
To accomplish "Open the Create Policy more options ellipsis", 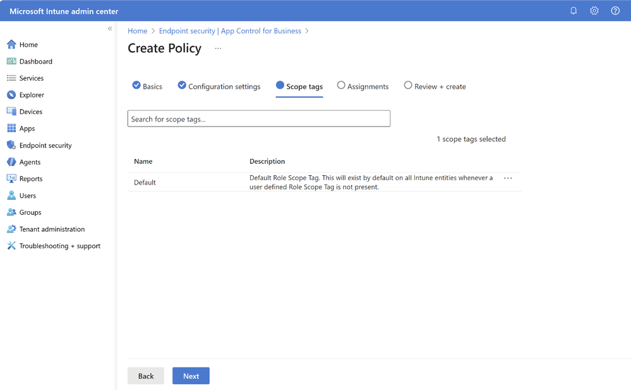I will click(218, 49).
